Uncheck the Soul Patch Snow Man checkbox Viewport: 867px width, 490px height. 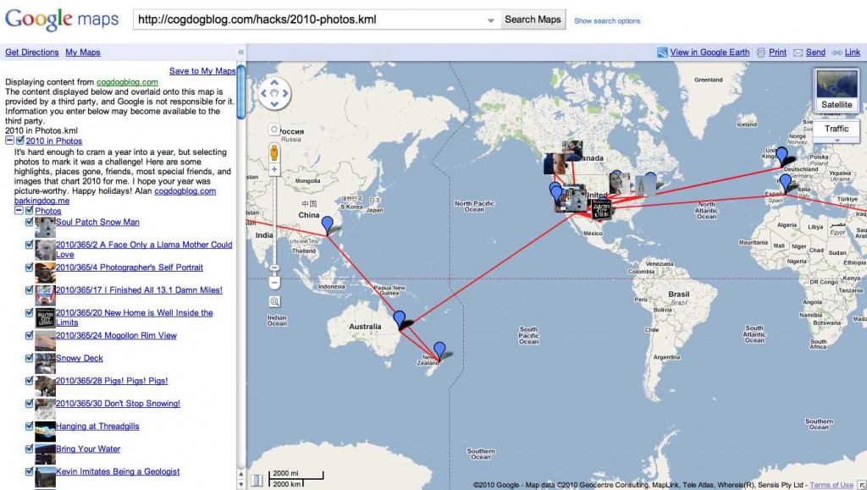click(30, 222)
